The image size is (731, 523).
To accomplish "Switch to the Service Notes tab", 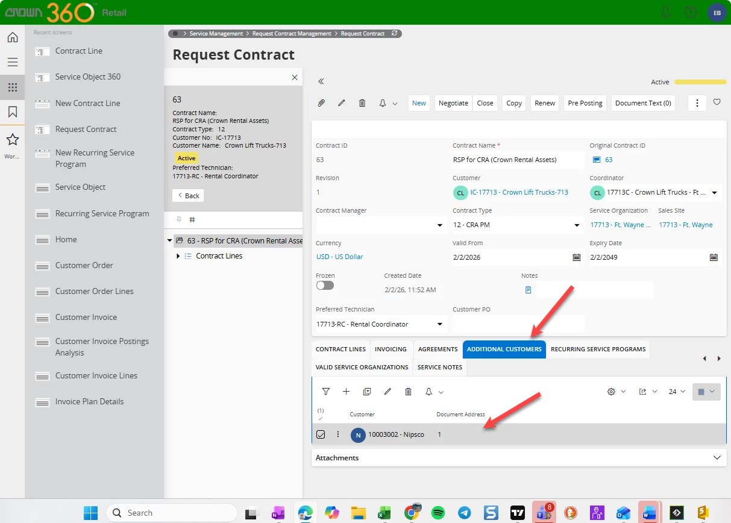I will click(x=440, y=368).
